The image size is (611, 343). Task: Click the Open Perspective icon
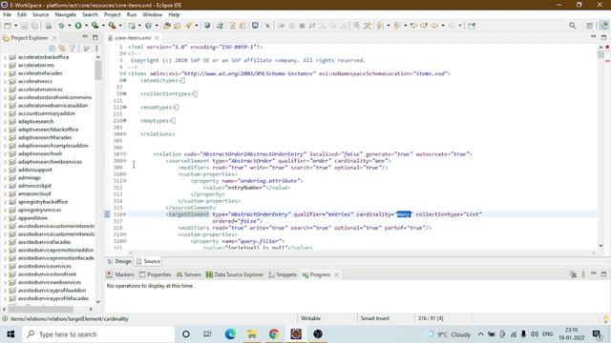tap(590, 26)
